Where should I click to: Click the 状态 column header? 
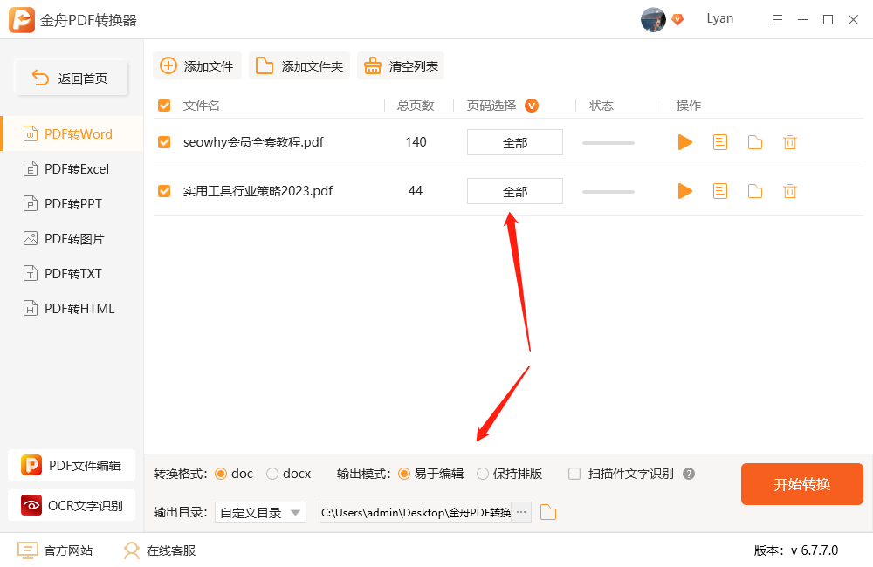click(601, 106)
